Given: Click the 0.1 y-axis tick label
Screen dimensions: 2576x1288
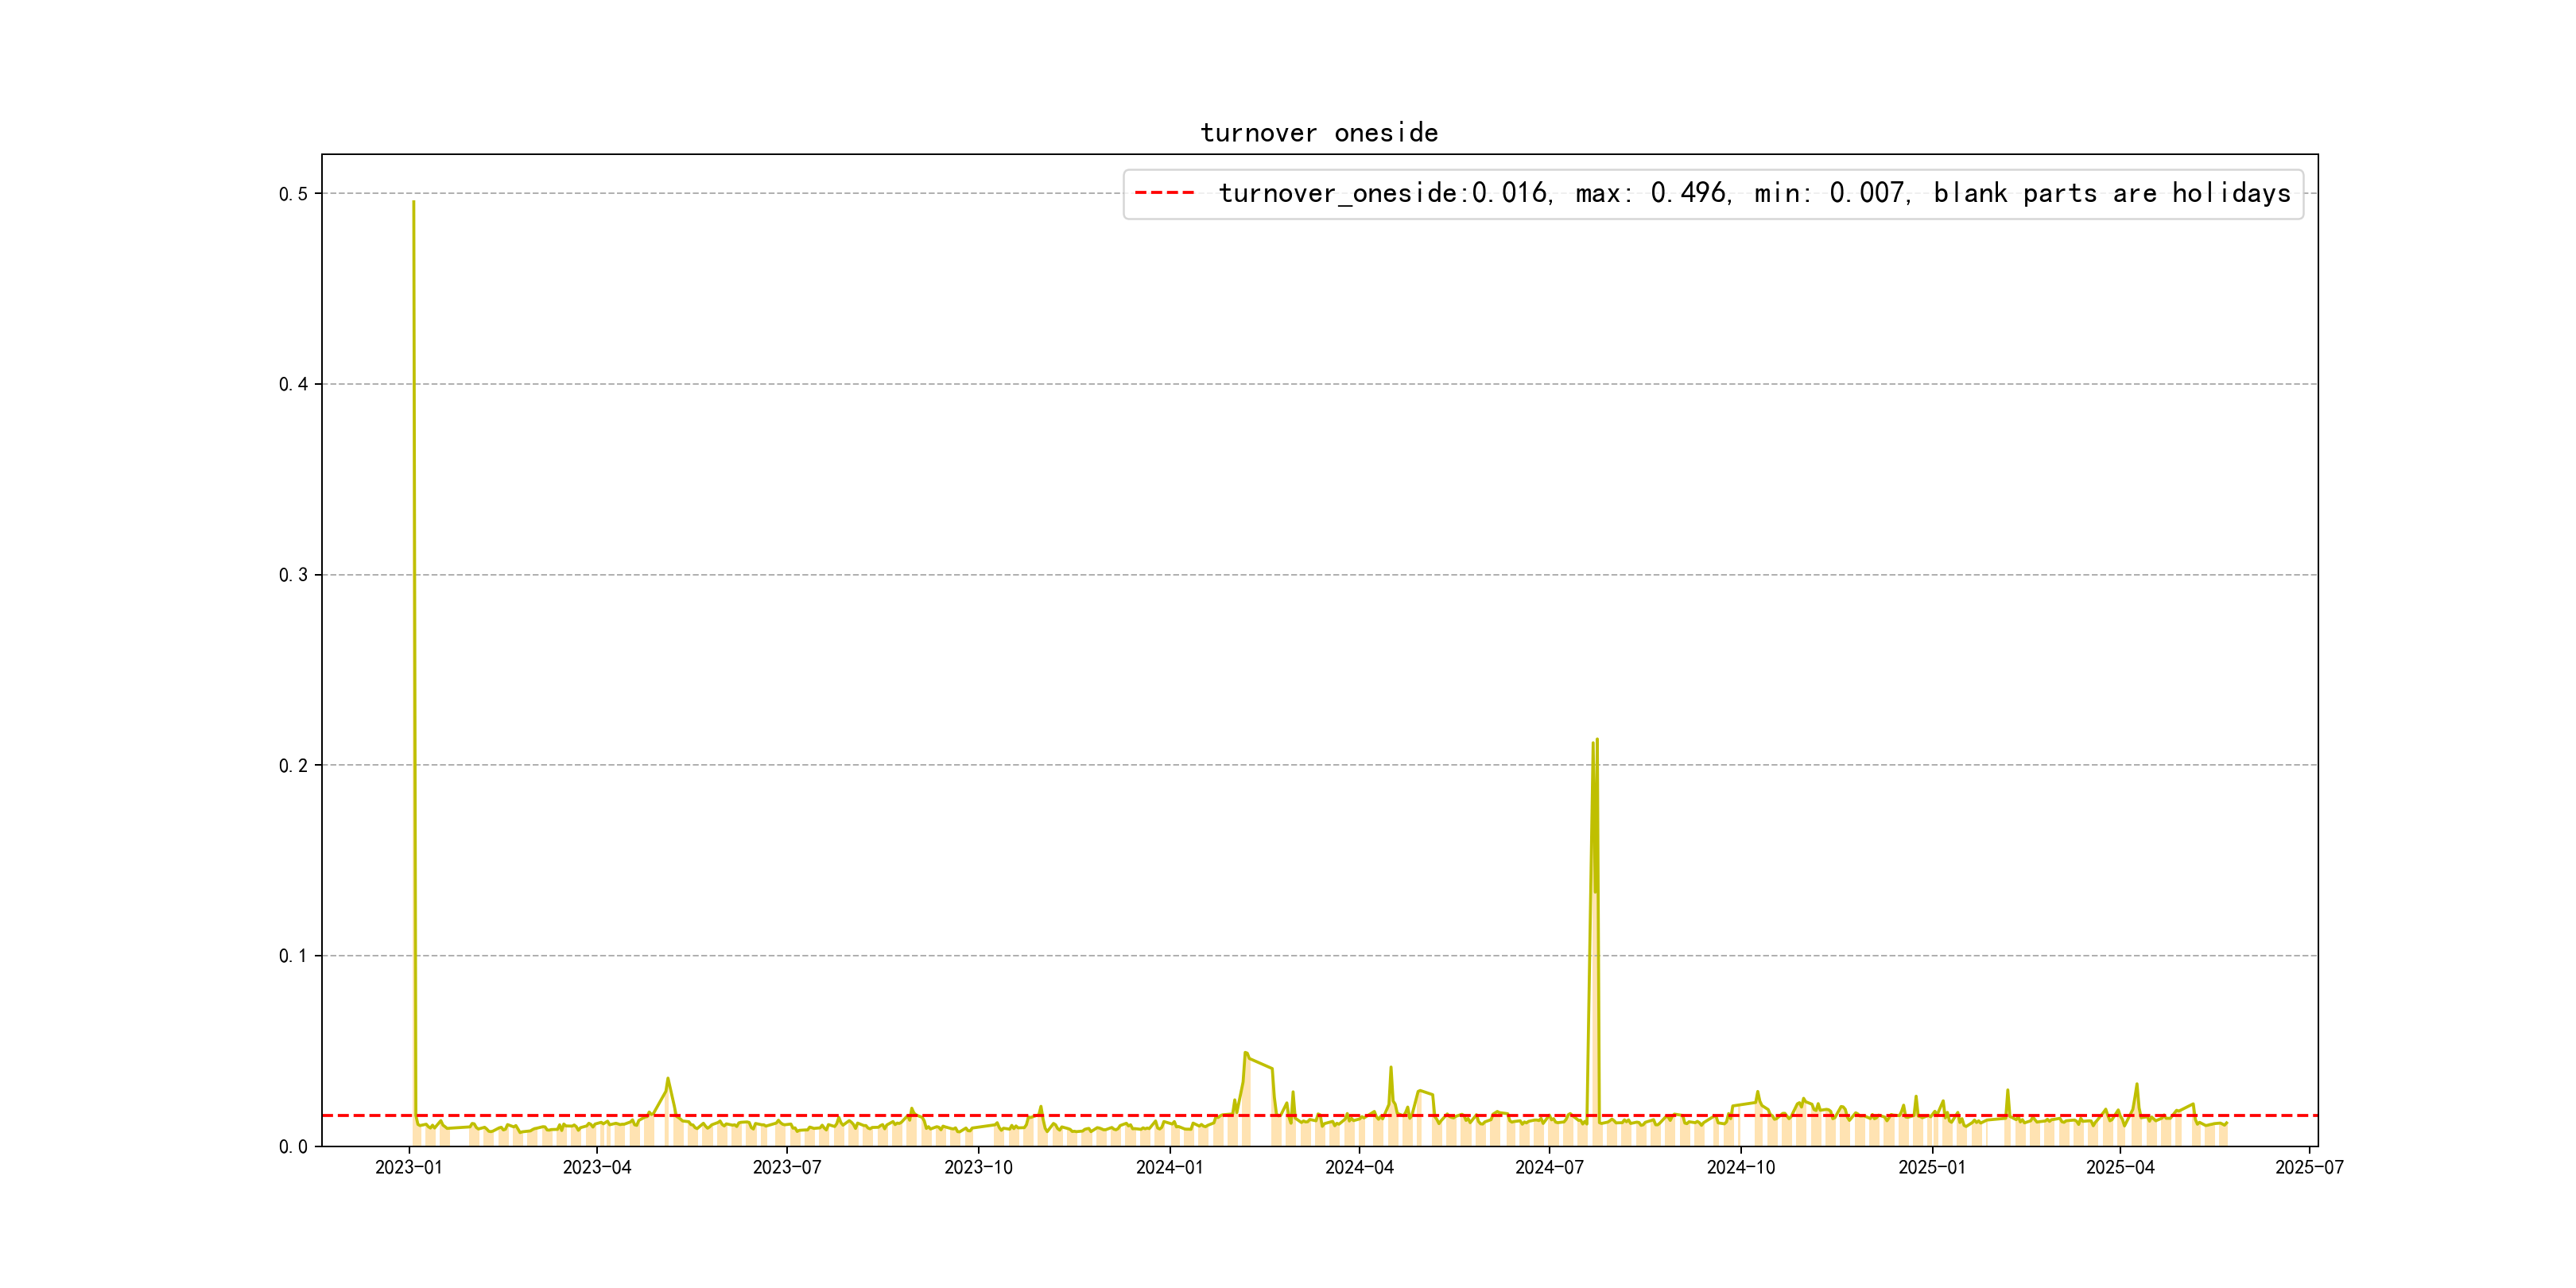Looking at the screenshot, I should [x=293, y=956].
